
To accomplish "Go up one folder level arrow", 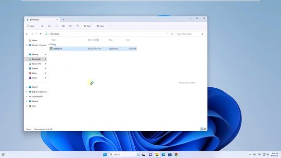I will point(41,34).
